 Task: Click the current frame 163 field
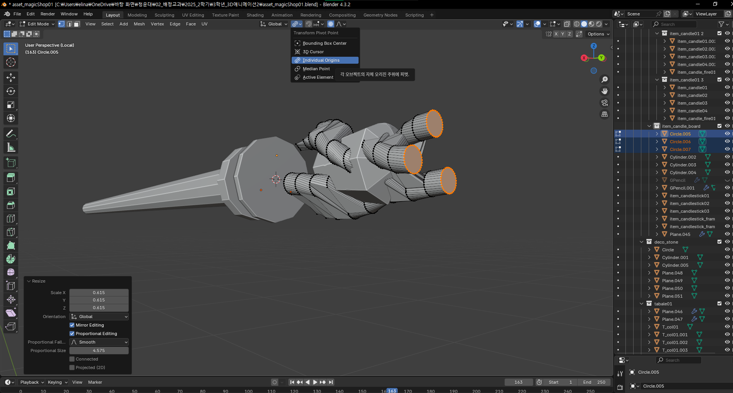519,382
